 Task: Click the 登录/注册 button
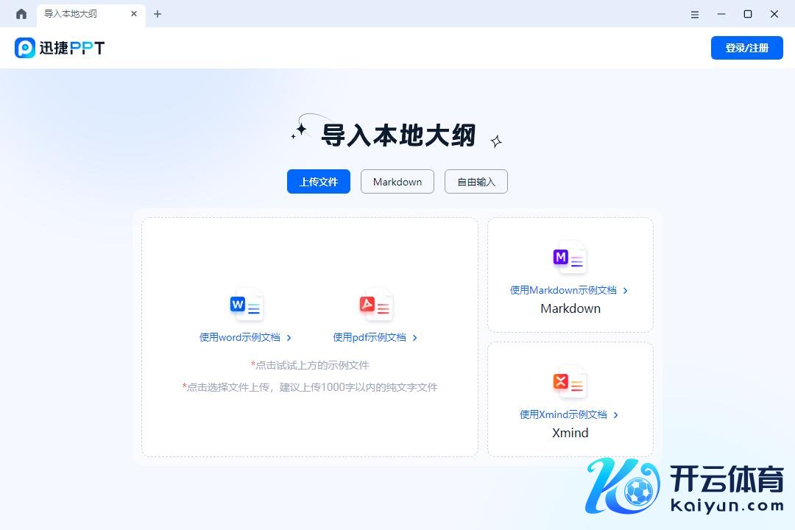(746, 48)
